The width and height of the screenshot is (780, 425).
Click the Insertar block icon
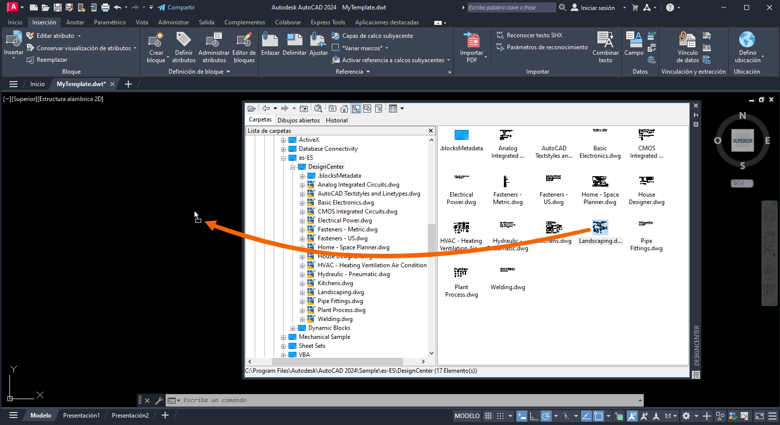pyautogui.click(x=13, y=40)
